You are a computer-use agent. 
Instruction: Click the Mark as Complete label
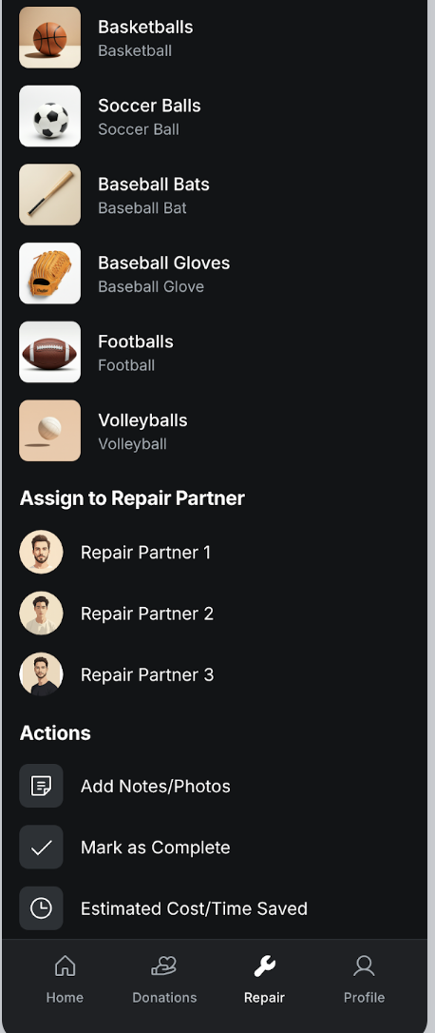point(156,848)
